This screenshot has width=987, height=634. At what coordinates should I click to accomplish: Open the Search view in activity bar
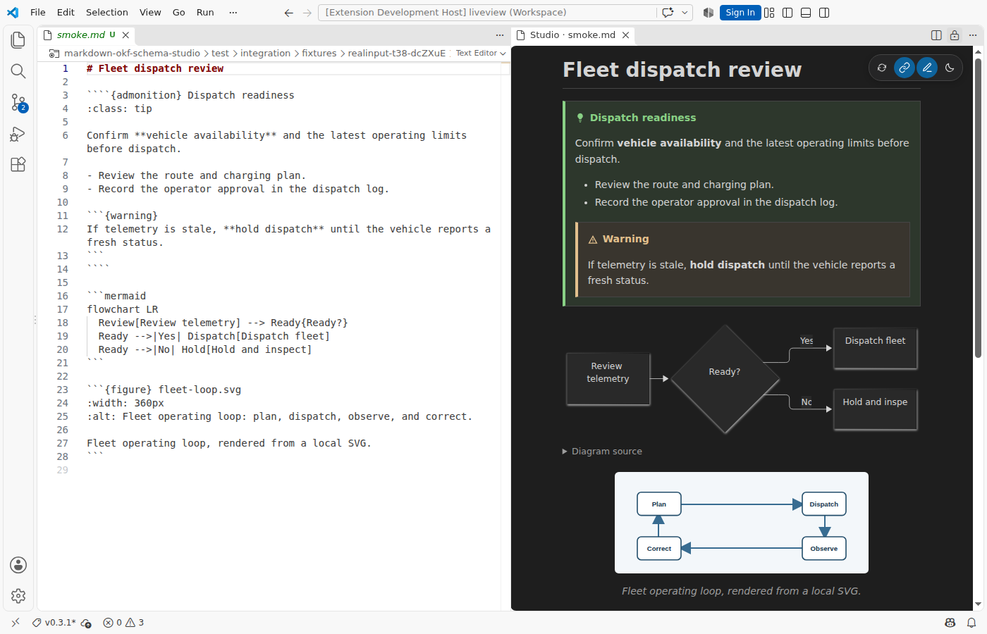(18, 71)
